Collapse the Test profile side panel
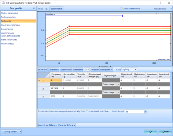 34,8
